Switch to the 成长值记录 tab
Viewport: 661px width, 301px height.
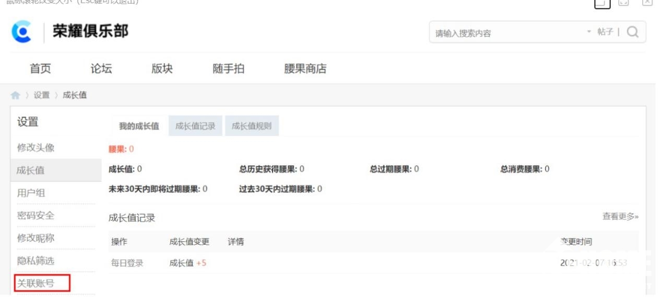(195, 126)
